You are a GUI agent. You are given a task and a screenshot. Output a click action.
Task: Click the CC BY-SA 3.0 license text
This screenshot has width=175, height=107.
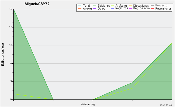tap(166, 105)
